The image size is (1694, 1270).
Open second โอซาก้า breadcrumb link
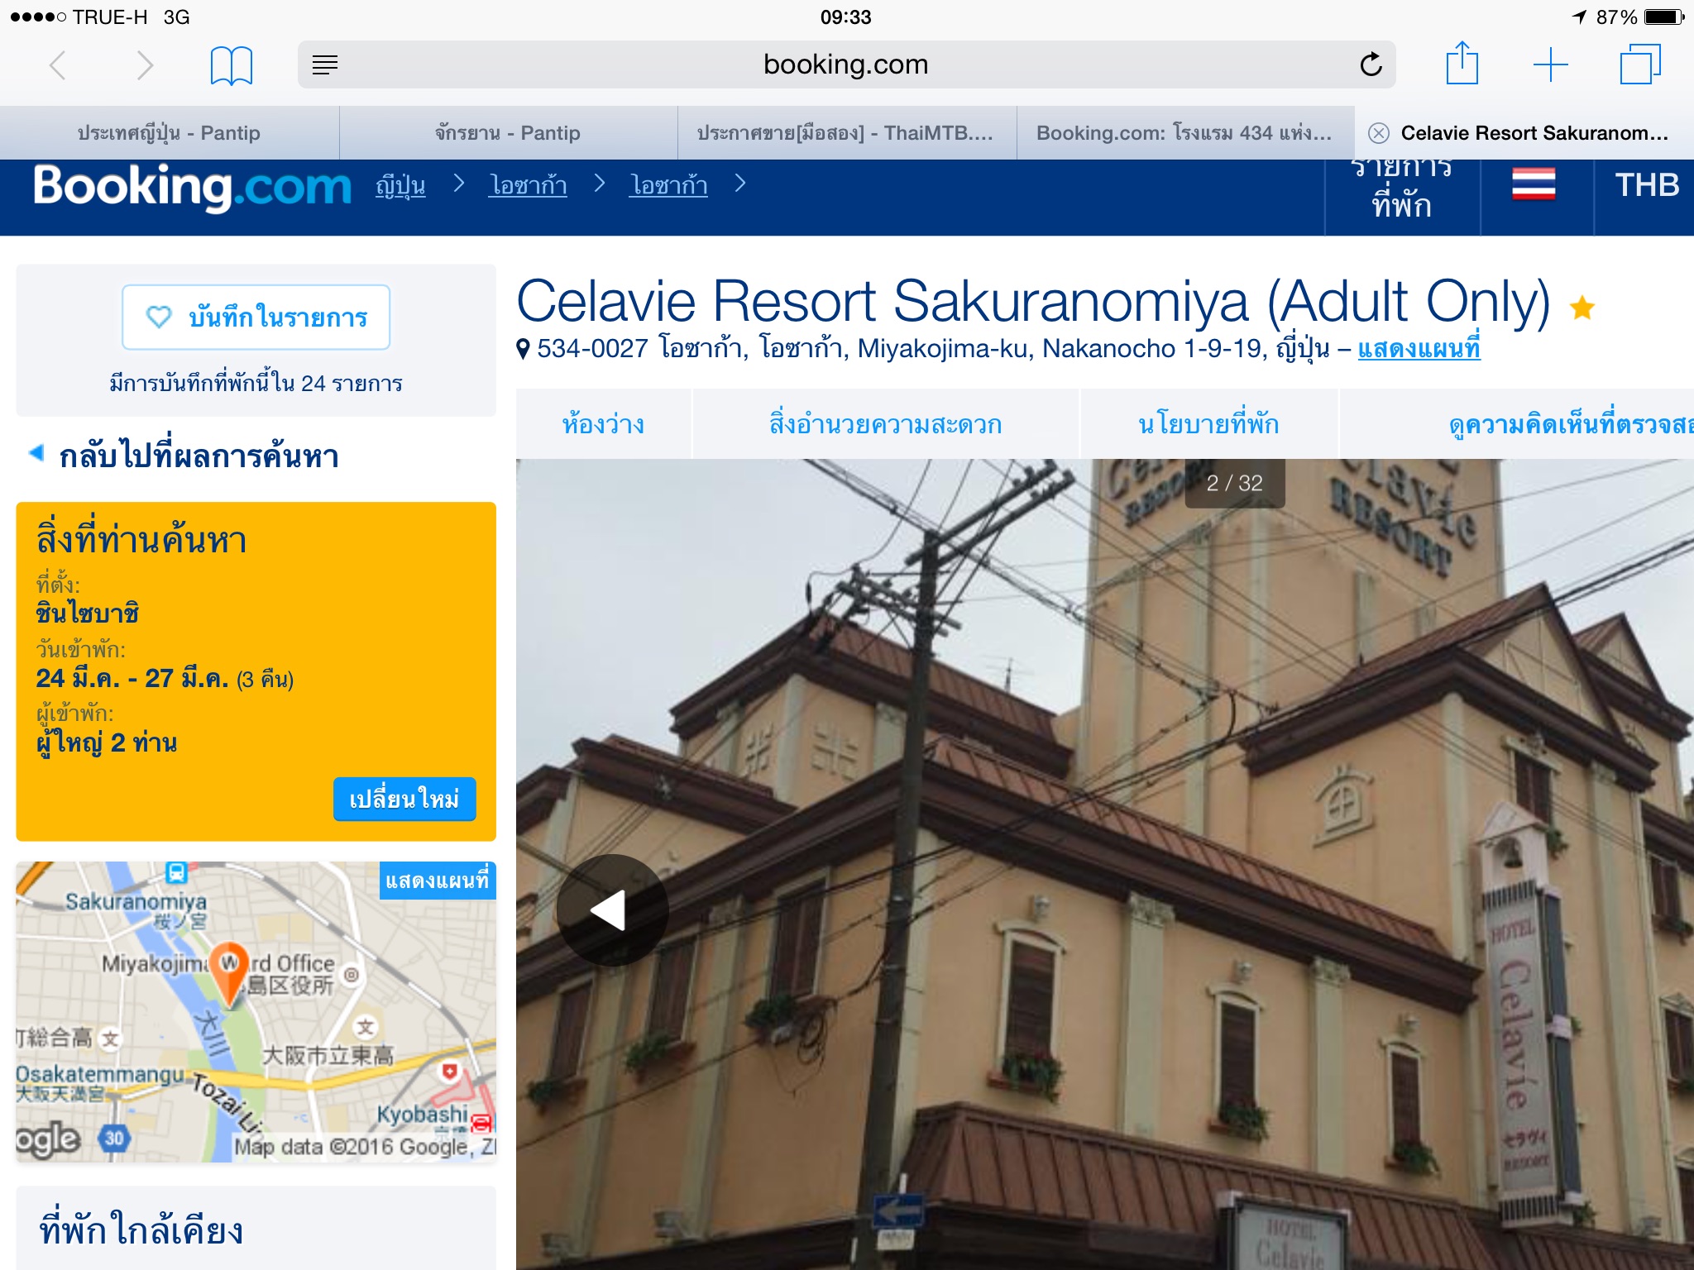[x=668, y=185]
